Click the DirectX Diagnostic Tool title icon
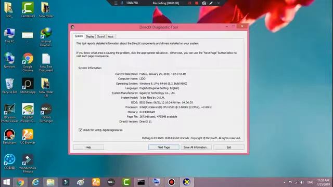This screenshot has height=187, width=333. pos(72,27)
